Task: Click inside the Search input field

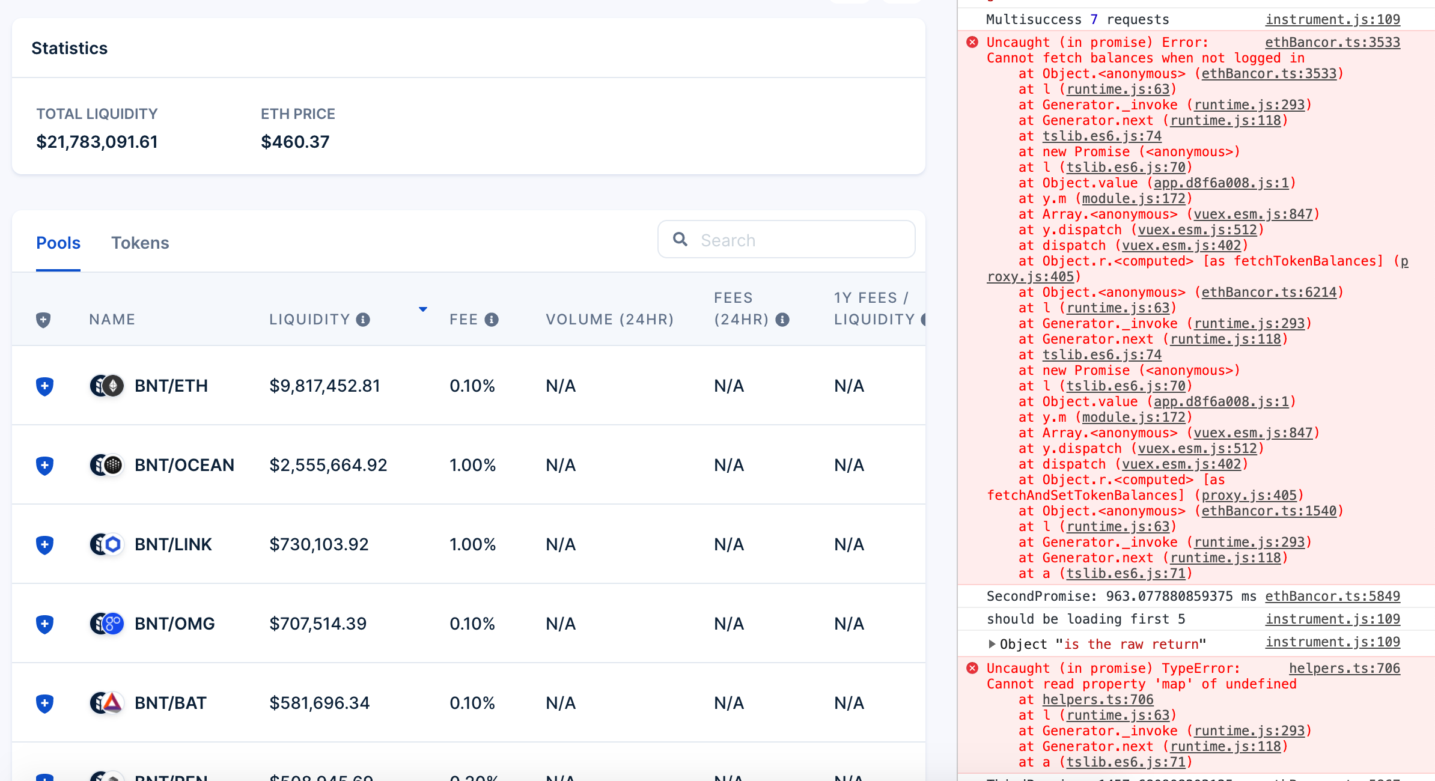Action: pyautogui.click(x=781, y=239)
